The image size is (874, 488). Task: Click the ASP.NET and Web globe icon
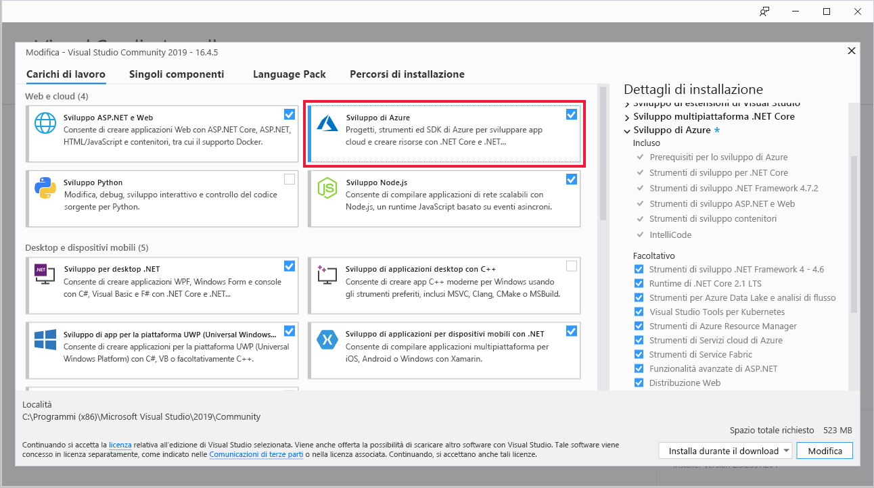(45, 123)
